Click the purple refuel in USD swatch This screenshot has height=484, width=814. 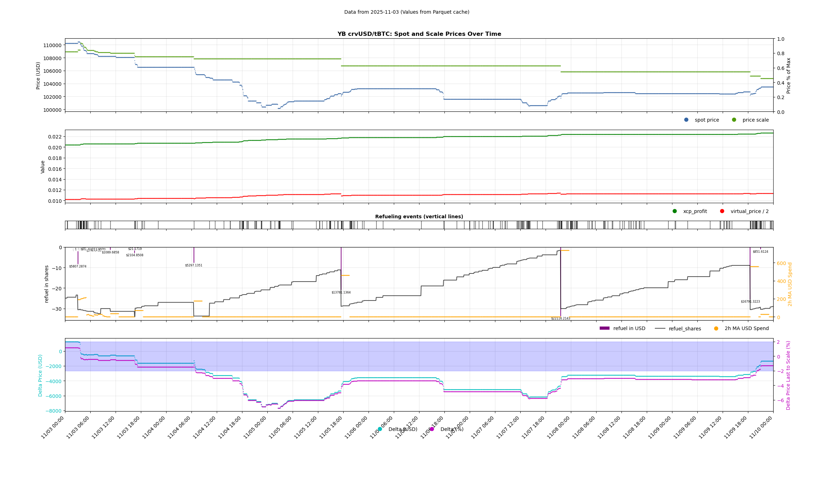click(x=604, y=328)
